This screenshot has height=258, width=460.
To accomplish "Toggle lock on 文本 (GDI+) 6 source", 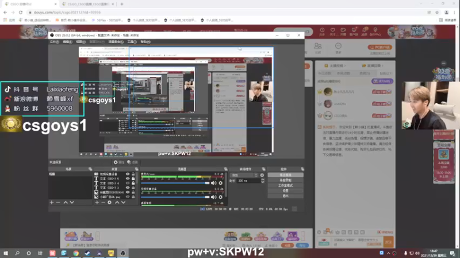I will (133, 178).
